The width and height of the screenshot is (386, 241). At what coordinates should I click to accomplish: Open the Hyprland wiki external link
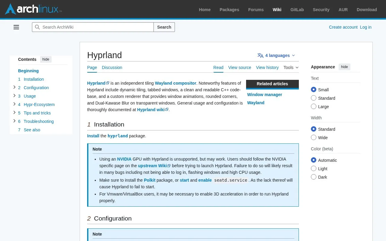coord(153,110)
